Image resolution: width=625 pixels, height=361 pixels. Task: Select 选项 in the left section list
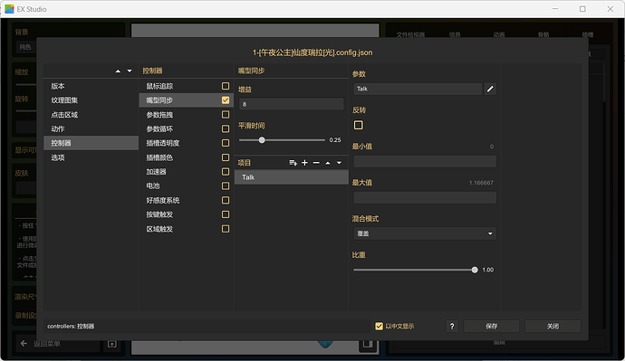tap(91, 157)
